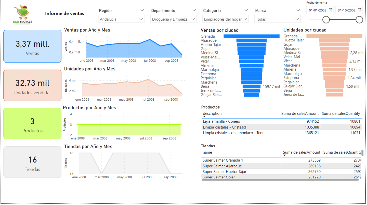The width and height of the screenshot is (367, 205).
Task: Open the Todas brand dropdown
Action: coord(277,19)
